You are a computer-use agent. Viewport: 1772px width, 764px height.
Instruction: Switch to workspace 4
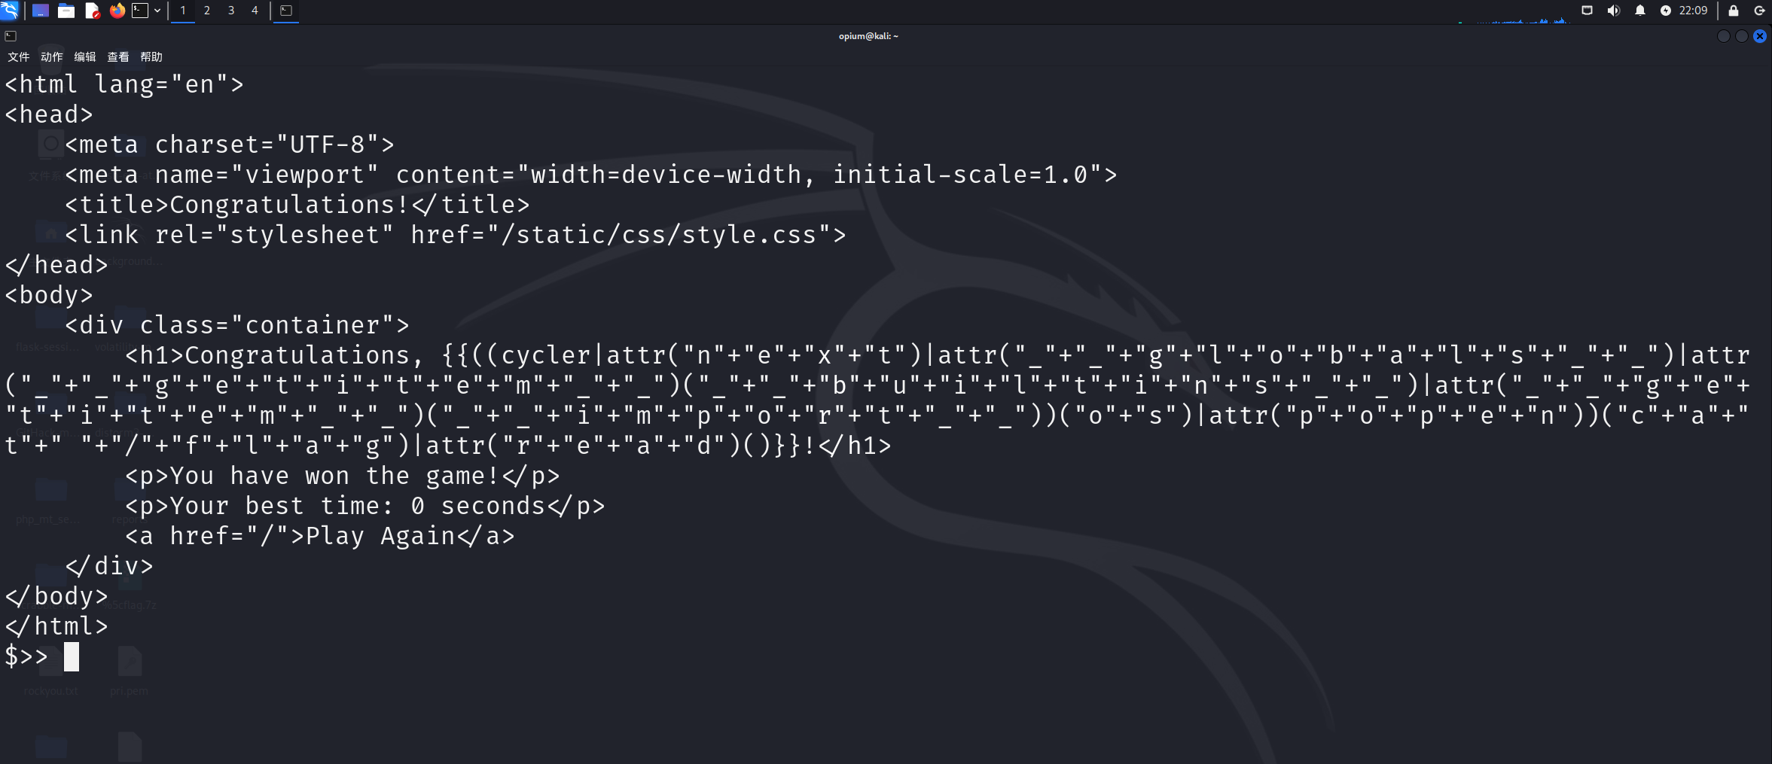click(255, 11)
